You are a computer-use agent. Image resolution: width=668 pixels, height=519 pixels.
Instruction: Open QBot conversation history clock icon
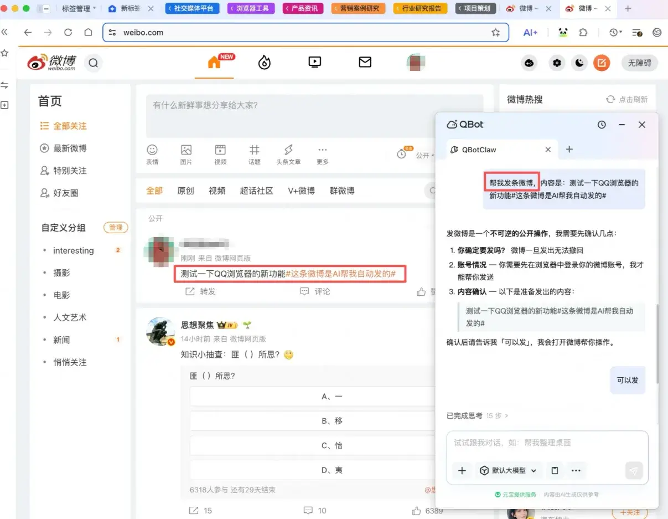(x=602, y=125)
